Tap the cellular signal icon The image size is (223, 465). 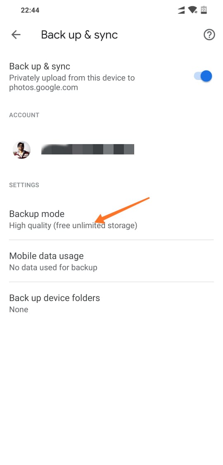click(181, 10)
